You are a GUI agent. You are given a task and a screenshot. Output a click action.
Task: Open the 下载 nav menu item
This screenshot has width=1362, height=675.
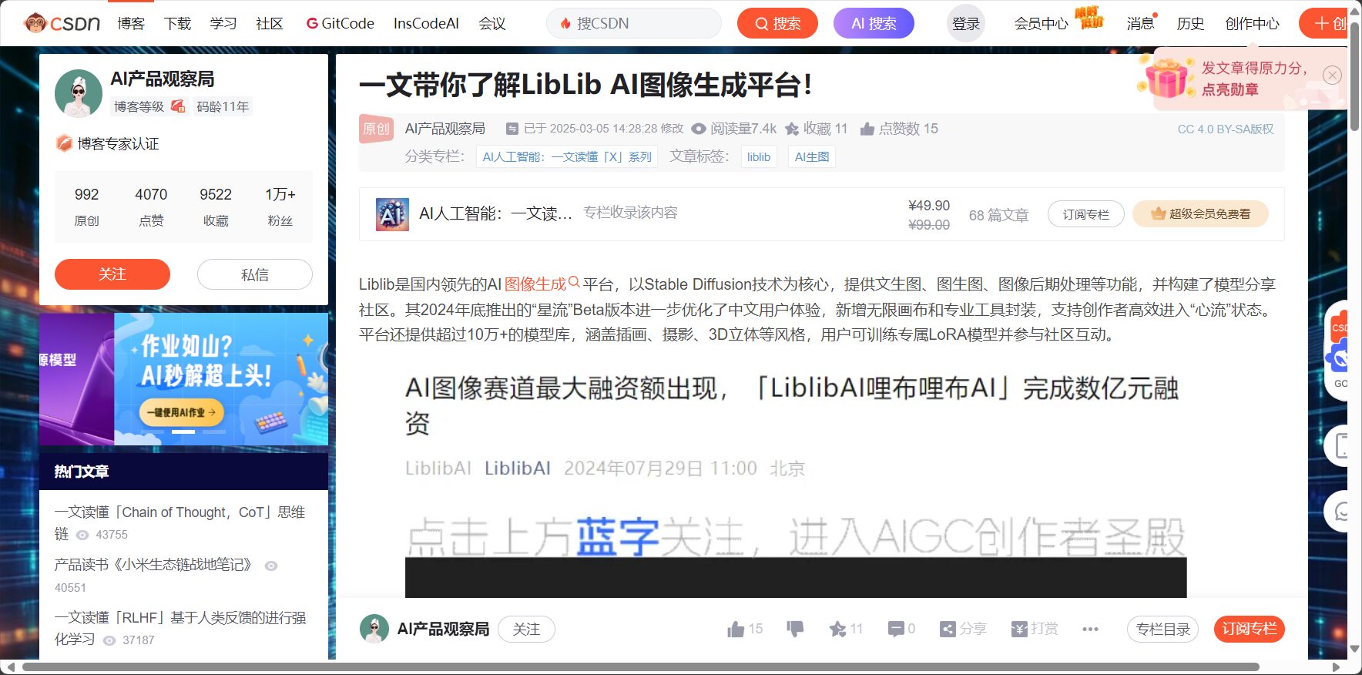[x=177, y=23]
